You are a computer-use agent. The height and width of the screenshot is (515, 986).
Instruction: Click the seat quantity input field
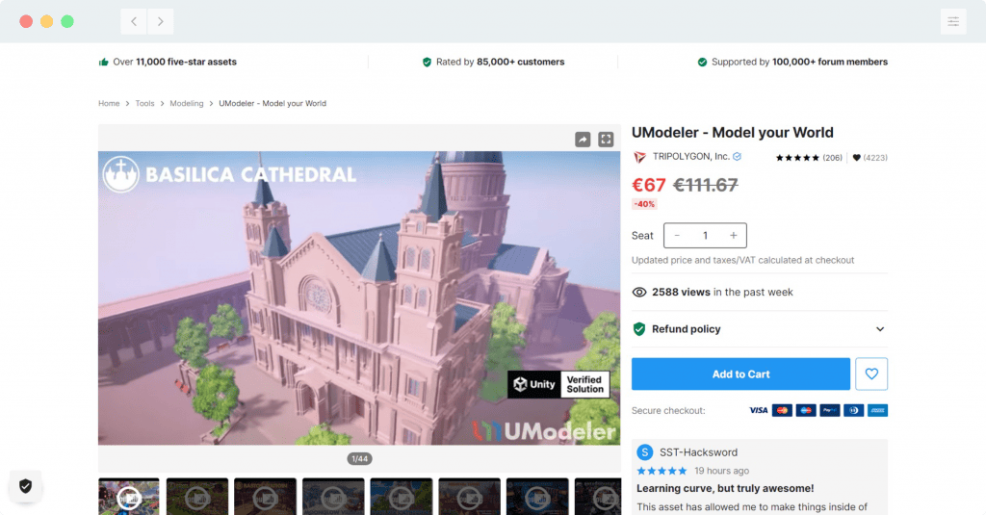[x=705, y=235]
